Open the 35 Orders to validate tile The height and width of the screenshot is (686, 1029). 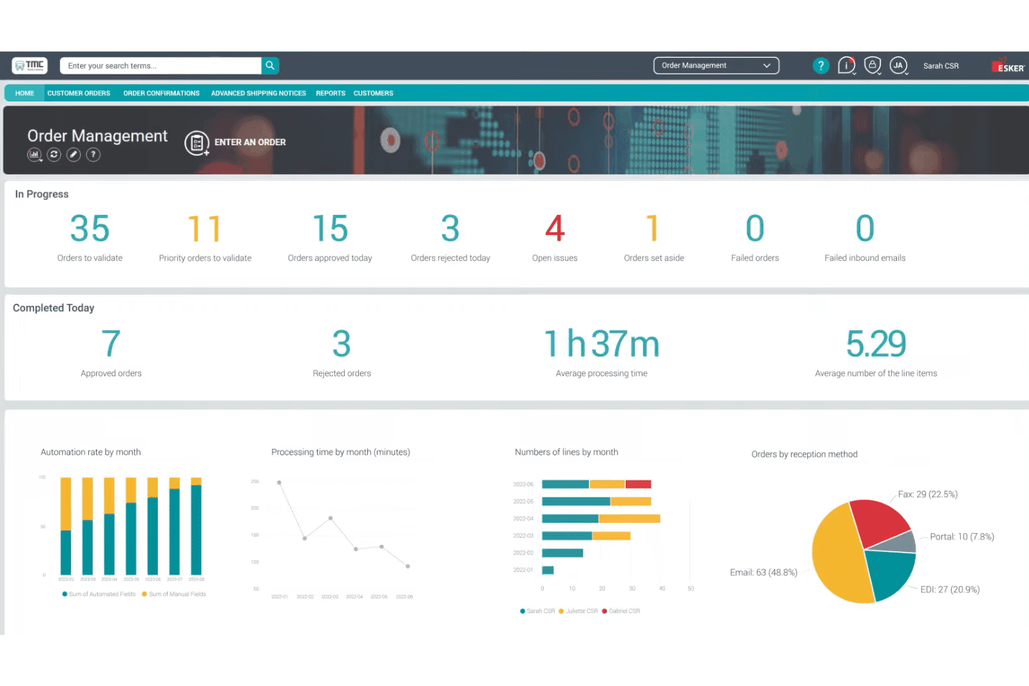(90, 238)
